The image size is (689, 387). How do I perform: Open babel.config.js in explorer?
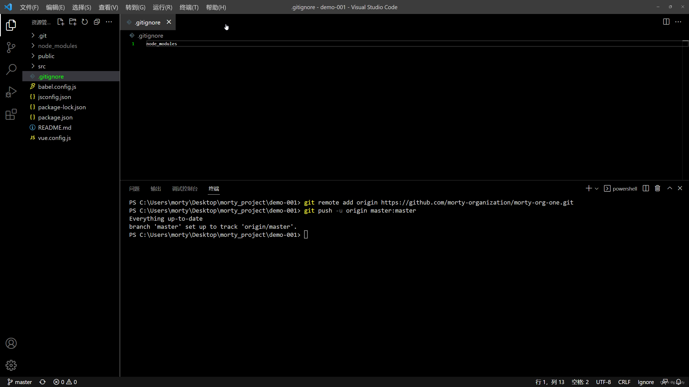coord(71,87)
